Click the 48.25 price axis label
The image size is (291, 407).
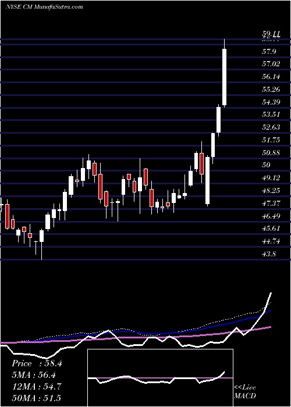pos(271,191)
